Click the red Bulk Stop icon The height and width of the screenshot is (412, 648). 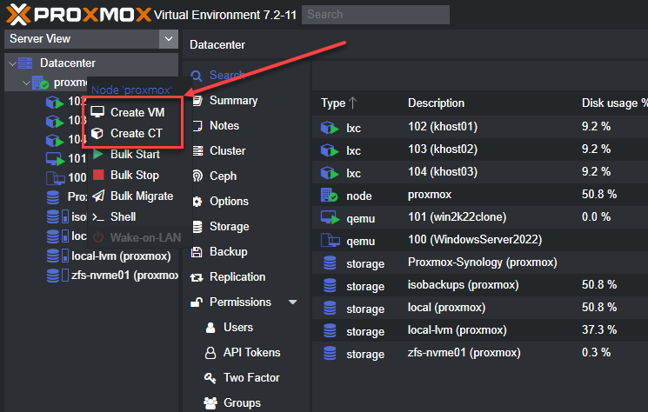pos(97,176)
